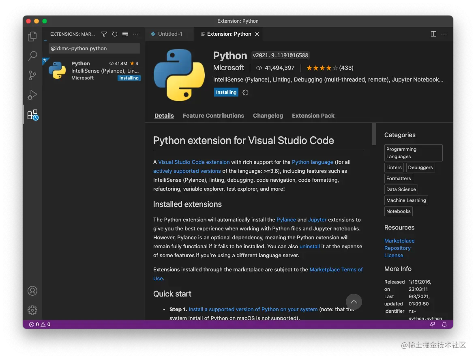This screenshot has height=359, width=476.
Task: Open the Accounts icon in activity bar
Action: pos(32,291)
